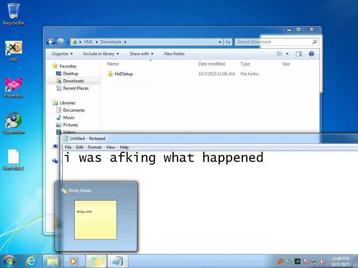The height and width of the screenshot is (268, 358).
Task: Open Notepad Format menu
Action: pos(94,147)
